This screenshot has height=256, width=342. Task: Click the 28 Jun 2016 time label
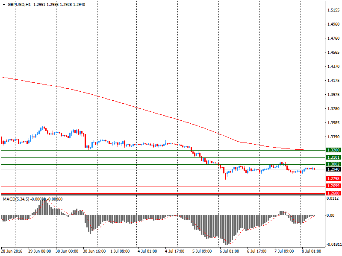coord(12,251)
